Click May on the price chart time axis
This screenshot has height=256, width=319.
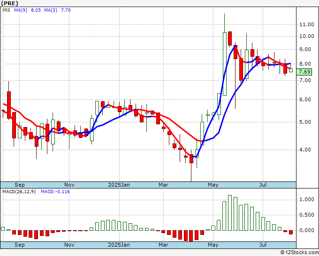[213, 185]
